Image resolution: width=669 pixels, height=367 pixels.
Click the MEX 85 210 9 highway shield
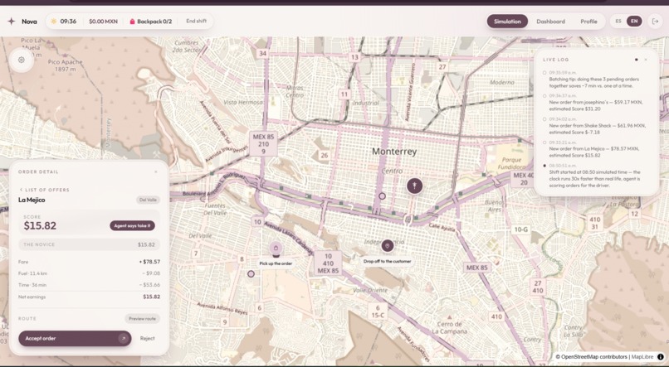pos(263,144)
